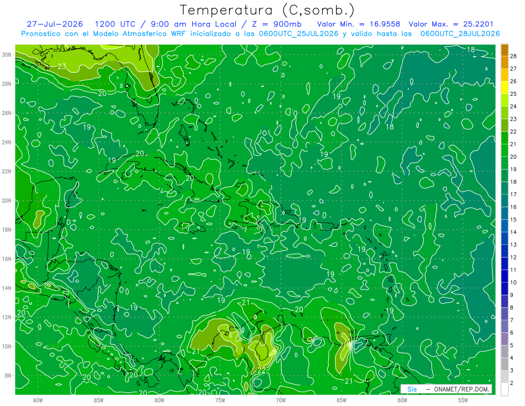The image size is (525, 406).
Task: Click the '70W' longitude axis label
Action: tap(281, 400)
